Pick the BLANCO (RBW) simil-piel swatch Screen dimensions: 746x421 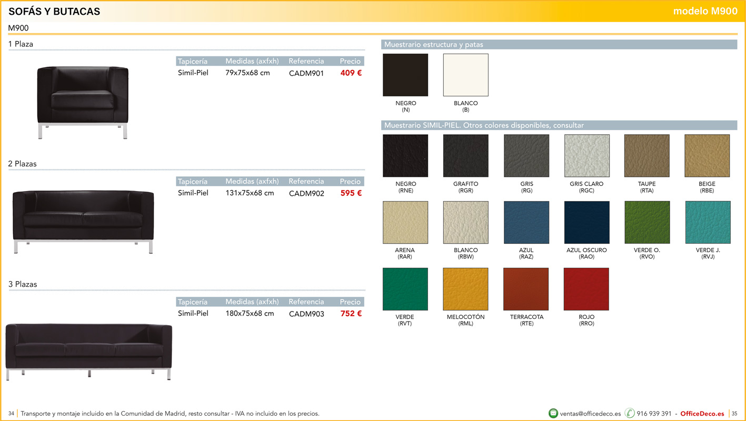465,222
